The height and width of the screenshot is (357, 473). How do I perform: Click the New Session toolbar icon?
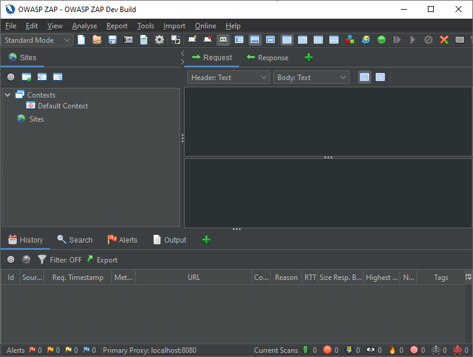(x=81, y=40)
